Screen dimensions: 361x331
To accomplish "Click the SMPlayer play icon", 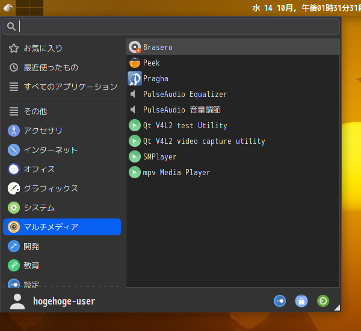I will tap(135, 156).
